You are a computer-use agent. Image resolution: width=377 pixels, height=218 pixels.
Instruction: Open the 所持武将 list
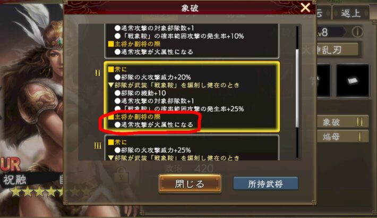pos(265,184)
